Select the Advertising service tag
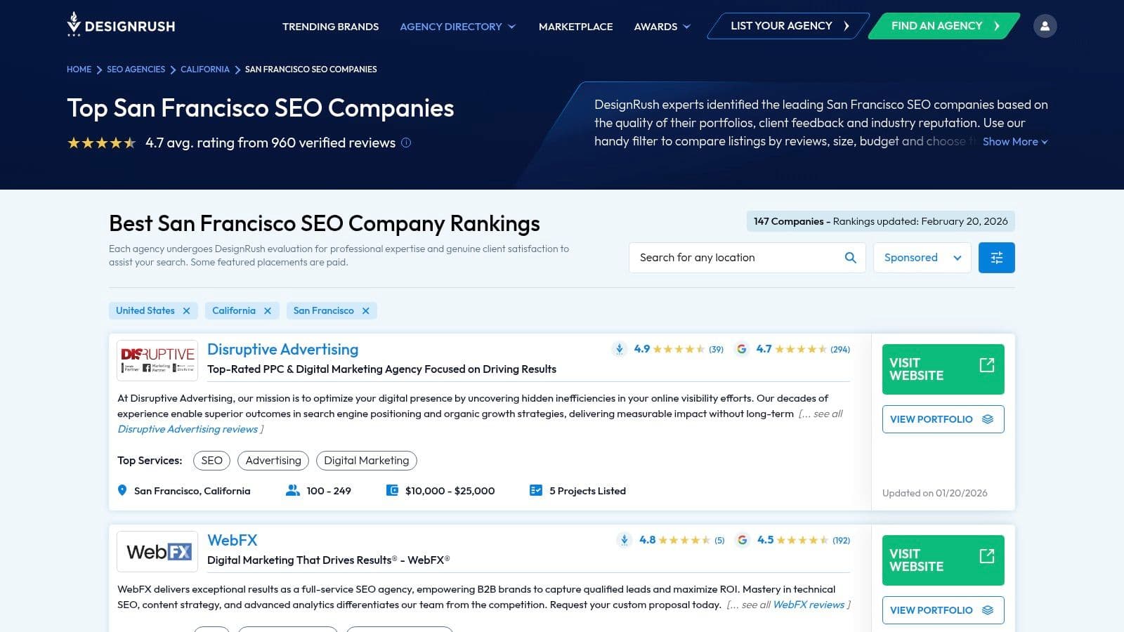Image resolution: width=1124 pixels, height=632 pixels. pyautogui.click(x=273, y=461)
